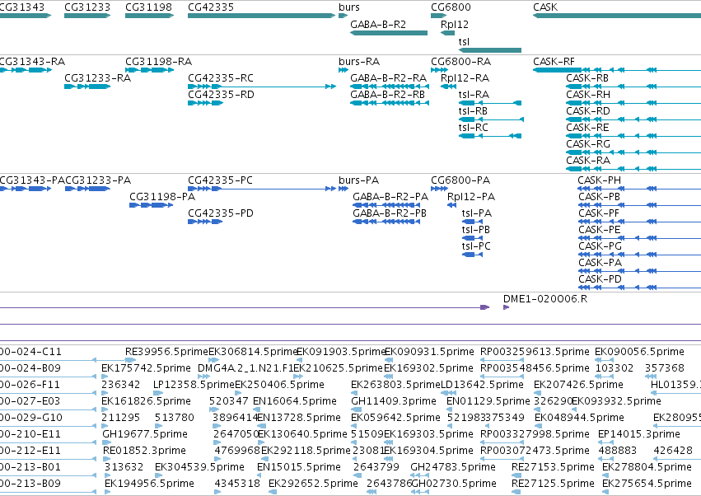Select protein tsl-PC
Viewport: 701px width, 496px height.
pos(472,255)
